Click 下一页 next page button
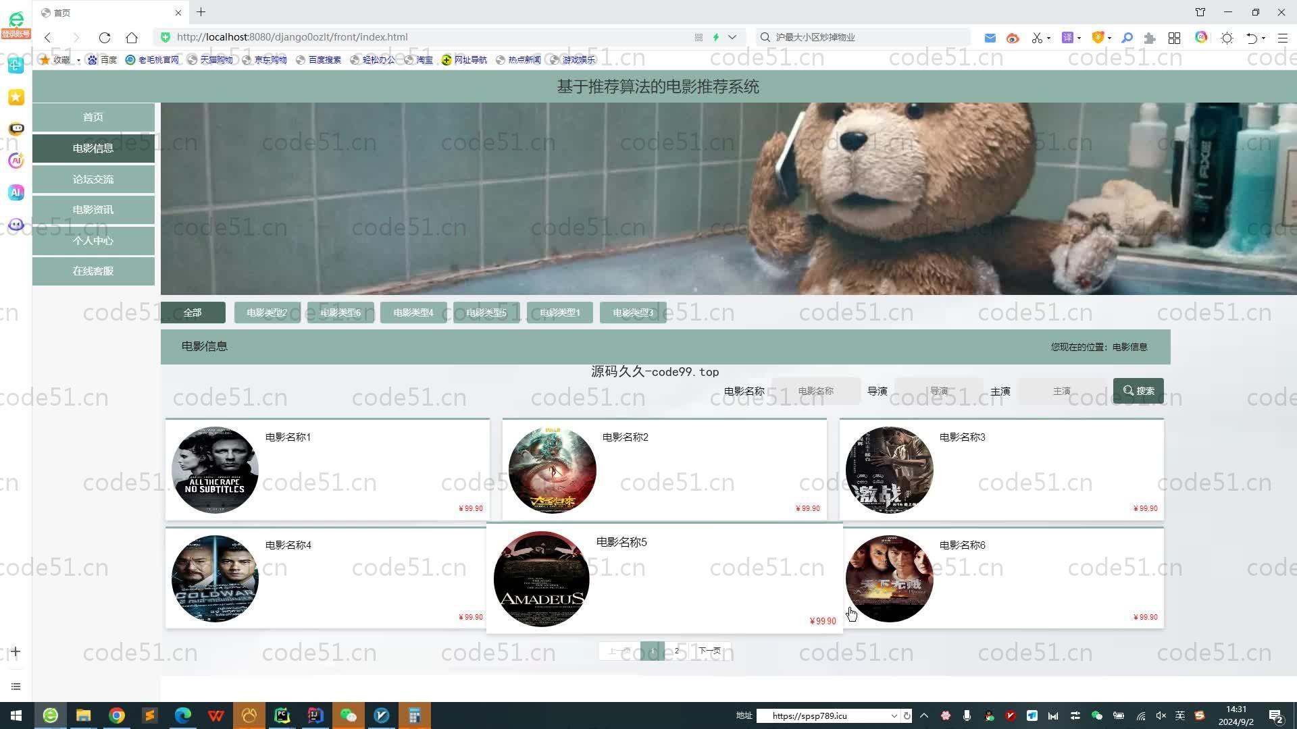Image resolution: width=1297 pixels, height=729 pixels. click(709, 651)
